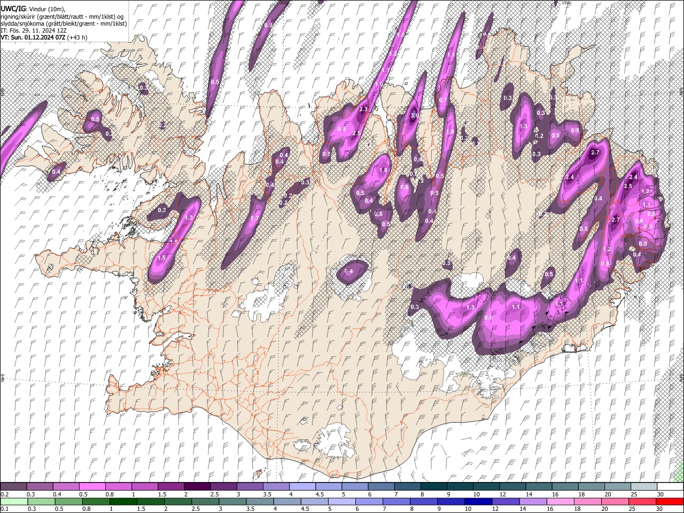The width and height of the screenshot is (684, 513).
Task: Click the 'VT: Sun. 01.12.2024 07Z' valid time
Action: tap(33, 37)
